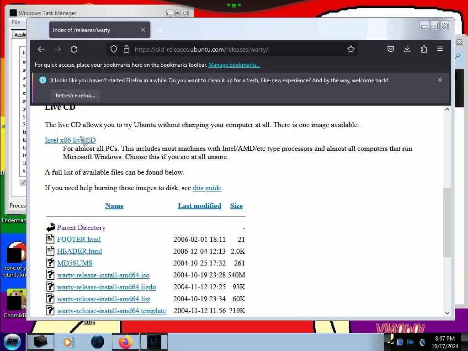Image resolution: width=468 pixels, height=351 pixels.
Task: Reload the page with the refresh icon
Action: [x=74, y=49]
